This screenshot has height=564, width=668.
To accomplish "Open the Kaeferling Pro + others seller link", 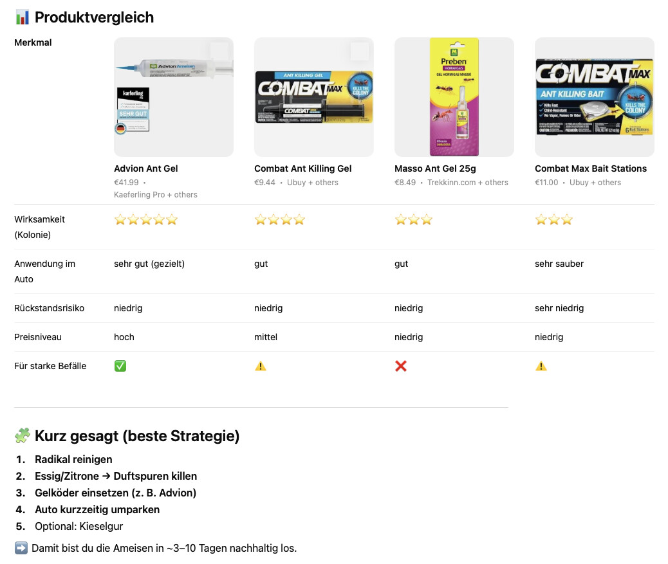I will pos(156,194).
